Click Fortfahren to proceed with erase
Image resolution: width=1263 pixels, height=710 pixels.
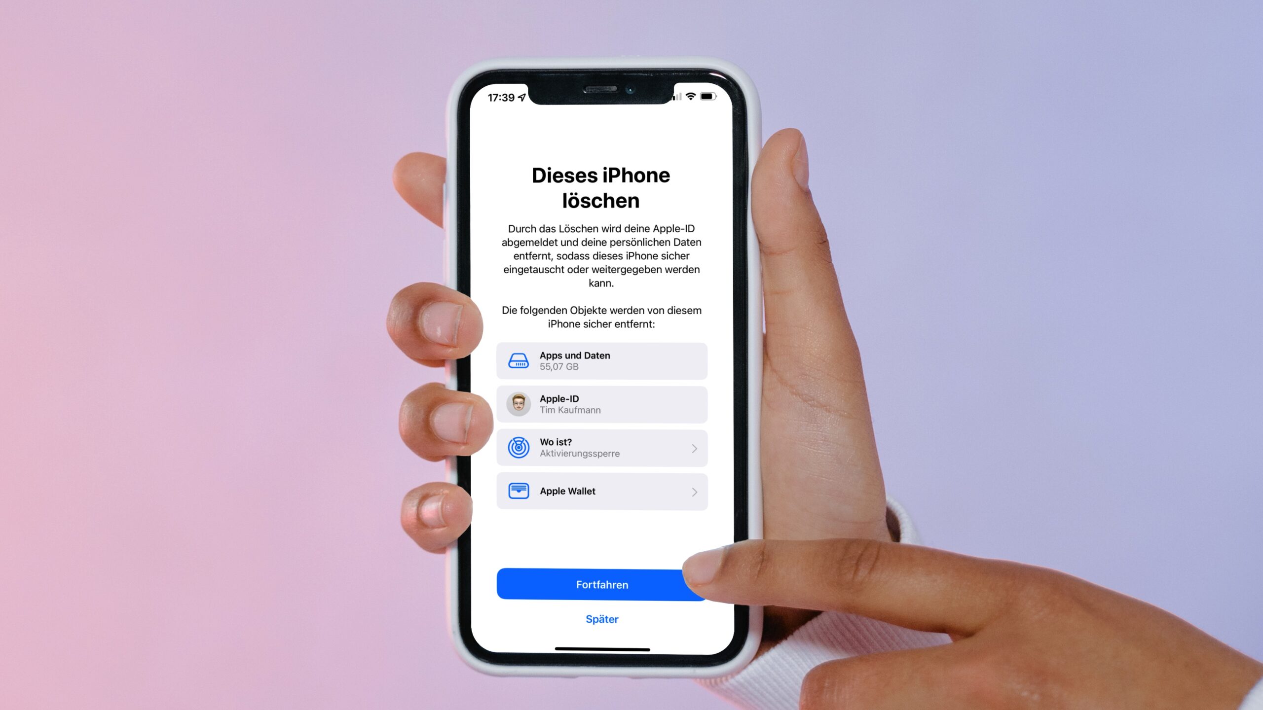(x=602, y=583)
